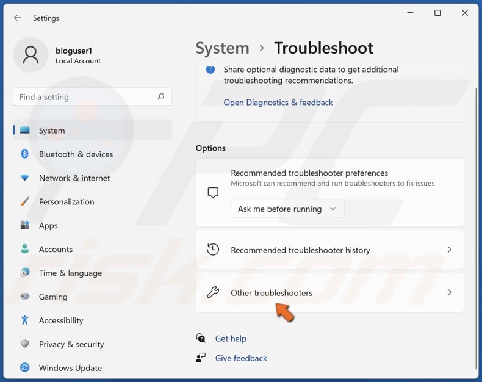The width and height of the screenshot is (482, 382).
Task: Click the Find a setting search box
Action: [92, 97]
